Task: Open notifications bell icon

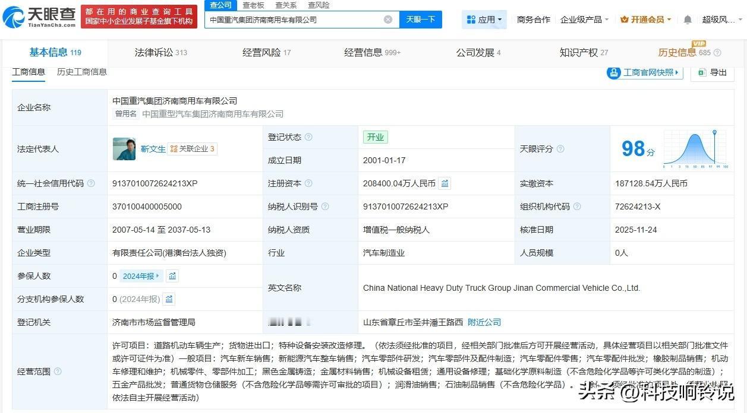Action: point(688,20)
